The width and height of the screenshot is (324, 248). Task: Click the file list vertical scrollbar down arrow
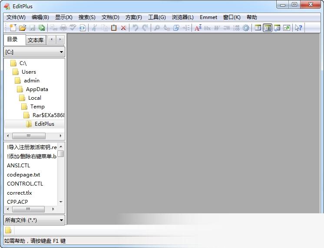(61, 202)
